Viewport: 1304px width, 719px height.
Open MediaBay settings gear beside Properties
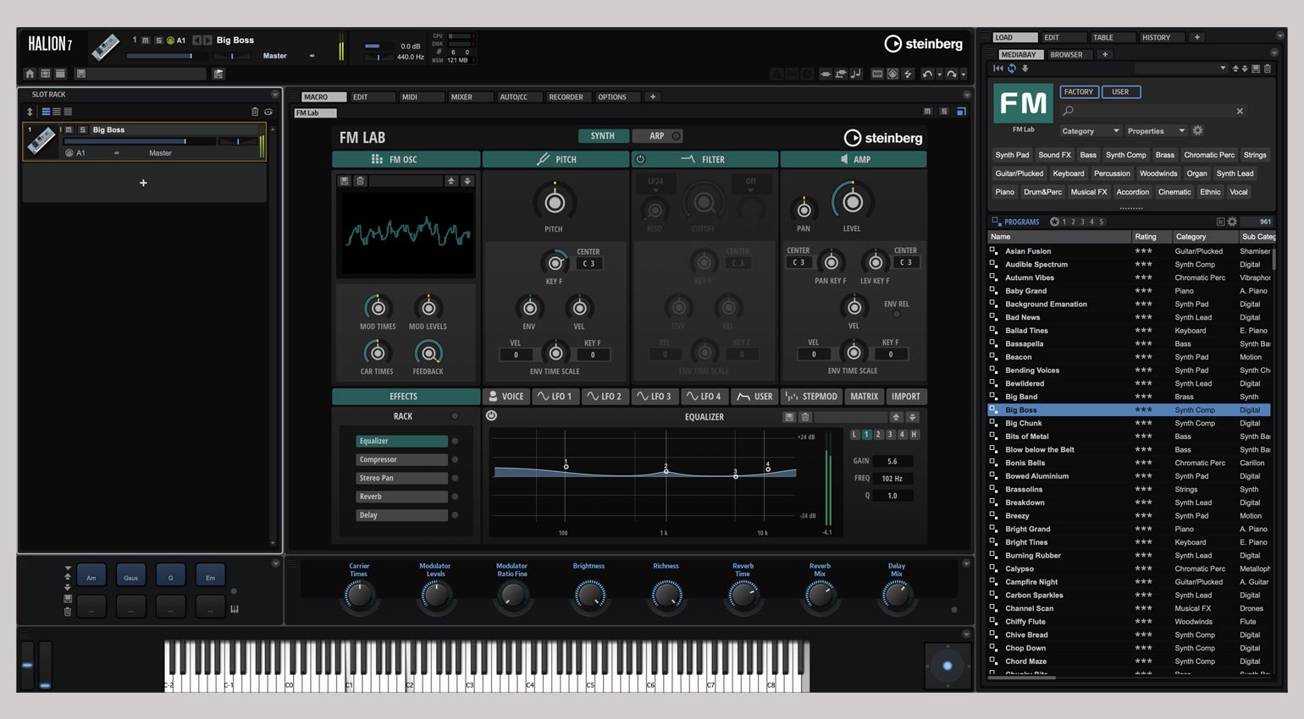pyautogui.click(x=1197, y=131)
